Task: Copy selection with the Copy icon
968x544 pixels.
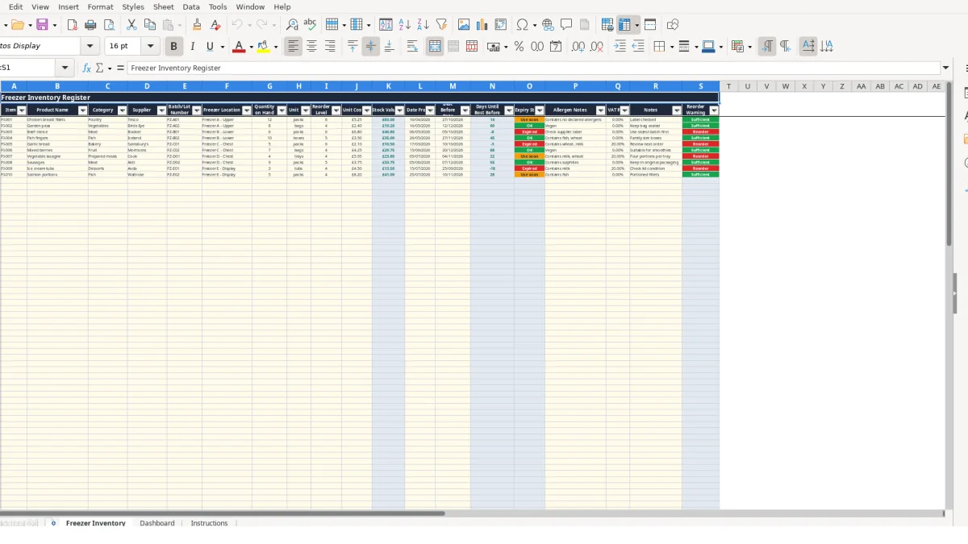Action: click(x=149, y=25)
